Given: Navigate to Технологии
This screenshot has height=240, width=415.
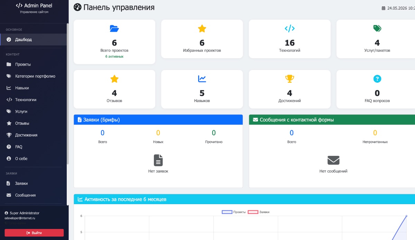Looking at the screenshot, I should [33, 100].
